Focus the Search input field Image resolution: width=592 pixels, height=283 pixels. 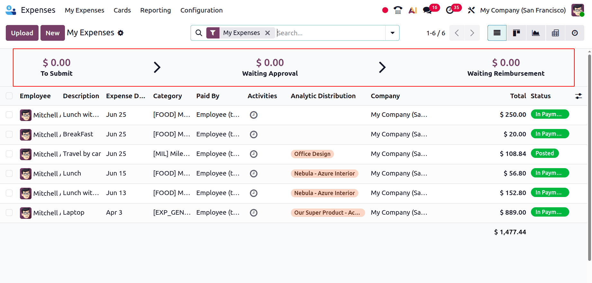click(x=330, y=33)
